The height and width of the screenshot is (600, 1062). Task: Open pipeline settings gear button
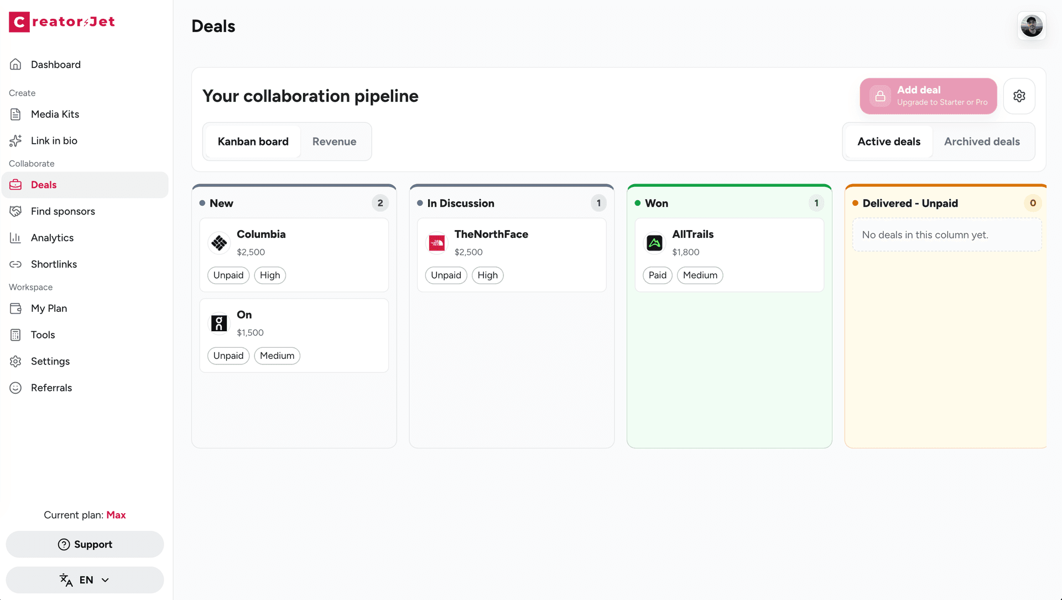(1019, 96)
